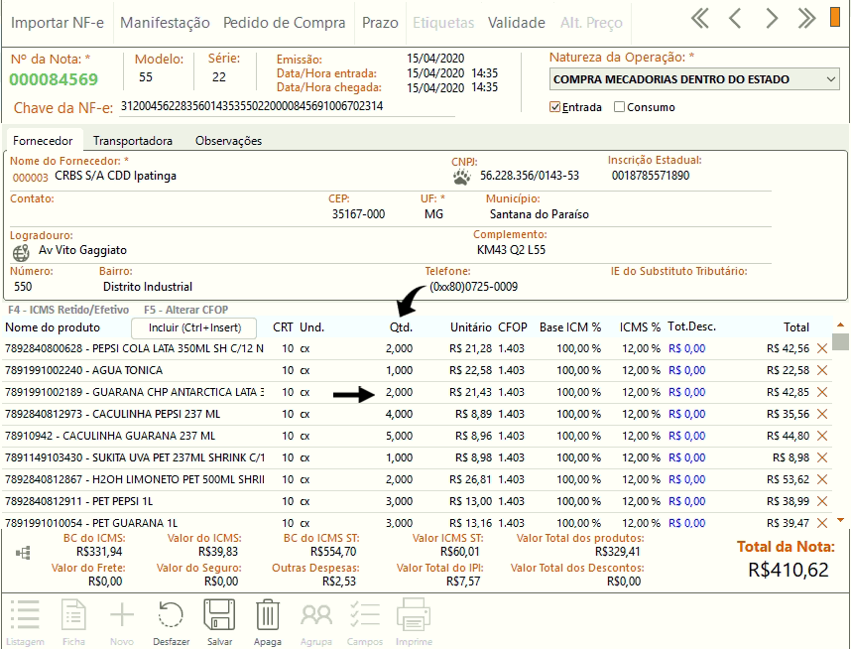Enable the Consumo checkbox

(x=619, y=107)
